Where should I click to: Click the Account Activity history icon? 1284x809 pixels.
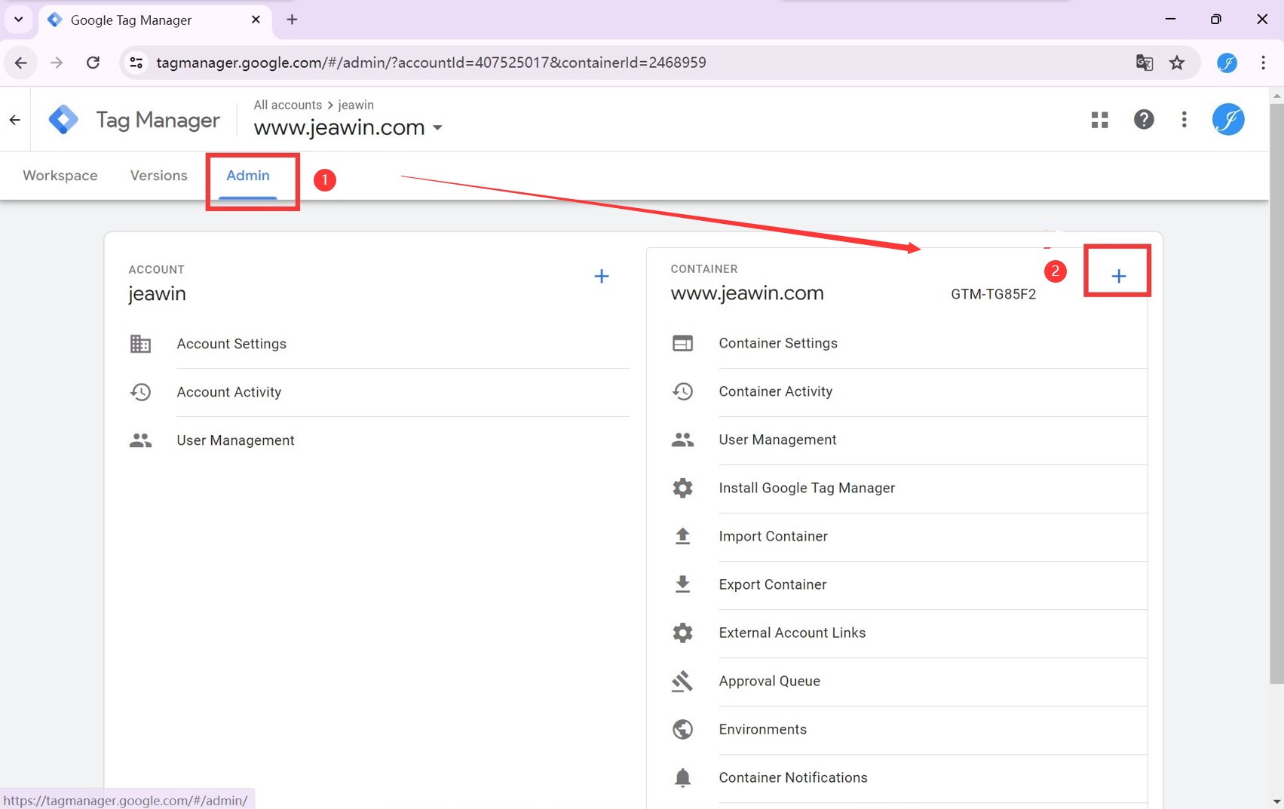(140, 392)
